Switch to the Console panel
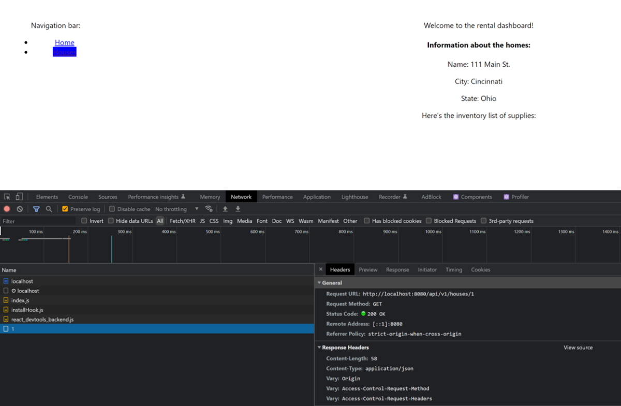This screenshot has height=406, width=621. click(78, 197)
